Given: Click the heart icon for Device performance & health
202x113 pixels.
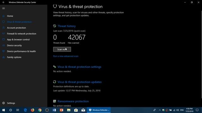Looking at the screenshot, I should [3, 51].
